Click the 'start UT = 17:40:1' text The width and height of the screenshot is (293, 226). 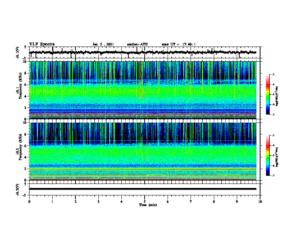(x=179, y=44)
